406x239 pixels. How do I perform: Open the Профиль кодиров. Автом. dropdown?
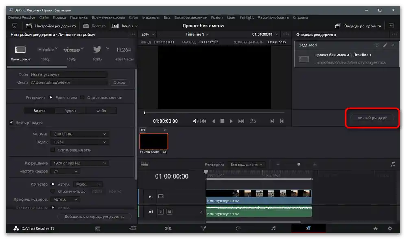pyautogui.click(x=65, y=199)
